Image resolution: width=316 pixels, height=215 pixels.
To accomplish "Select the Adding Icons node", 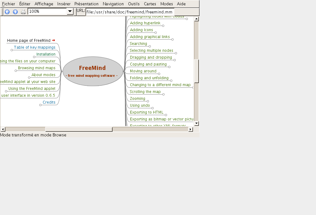I will click(x=141, y=30).
